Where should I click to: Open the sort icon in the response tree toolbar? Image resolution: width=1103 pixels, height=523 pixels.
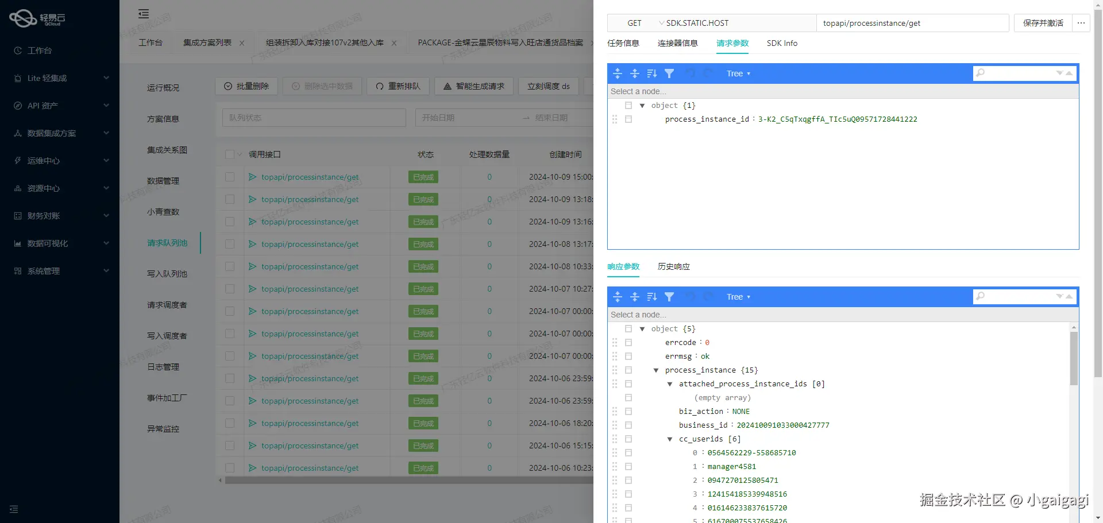point(651,297)
